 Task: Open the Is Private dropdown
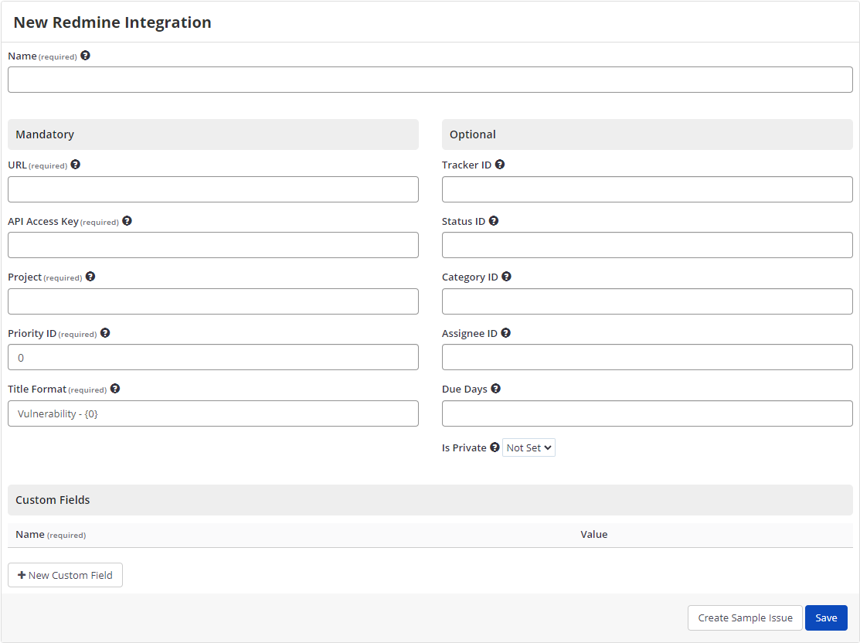529,447
